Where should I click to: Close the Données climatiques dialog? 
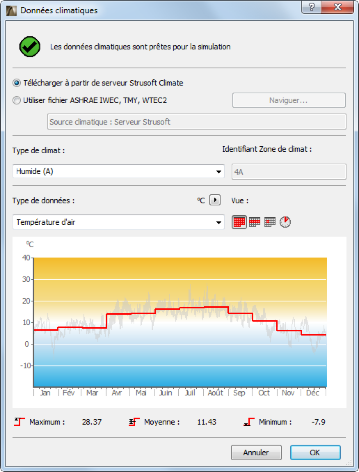pyautogui.click(x=337, y=7)
